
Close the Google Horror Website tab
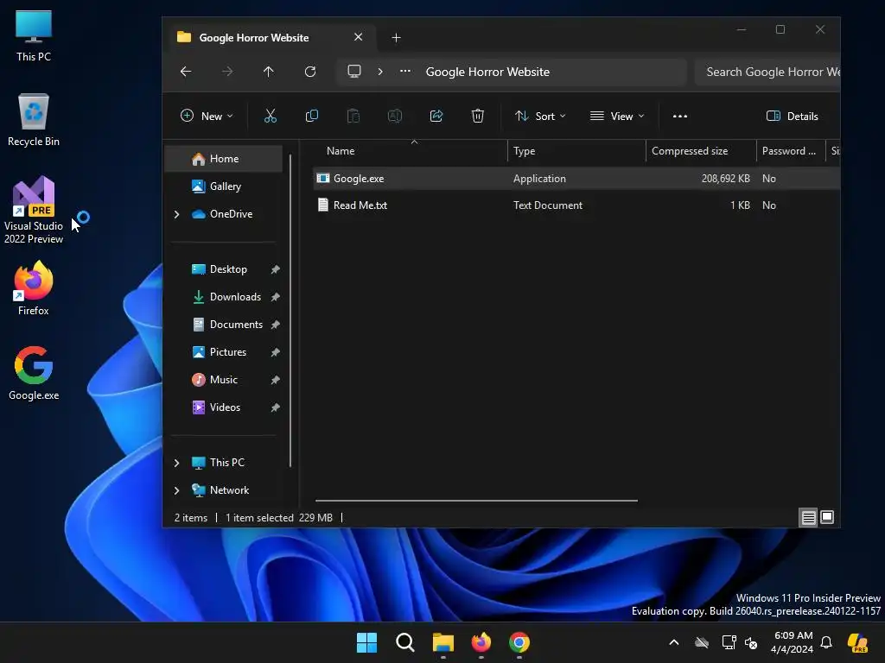click(359, 37)
